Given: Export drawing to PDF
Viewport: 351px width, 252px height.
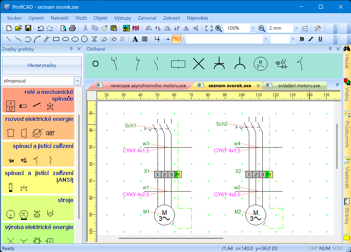Looking at the screenshot, I should pos(136,28).
